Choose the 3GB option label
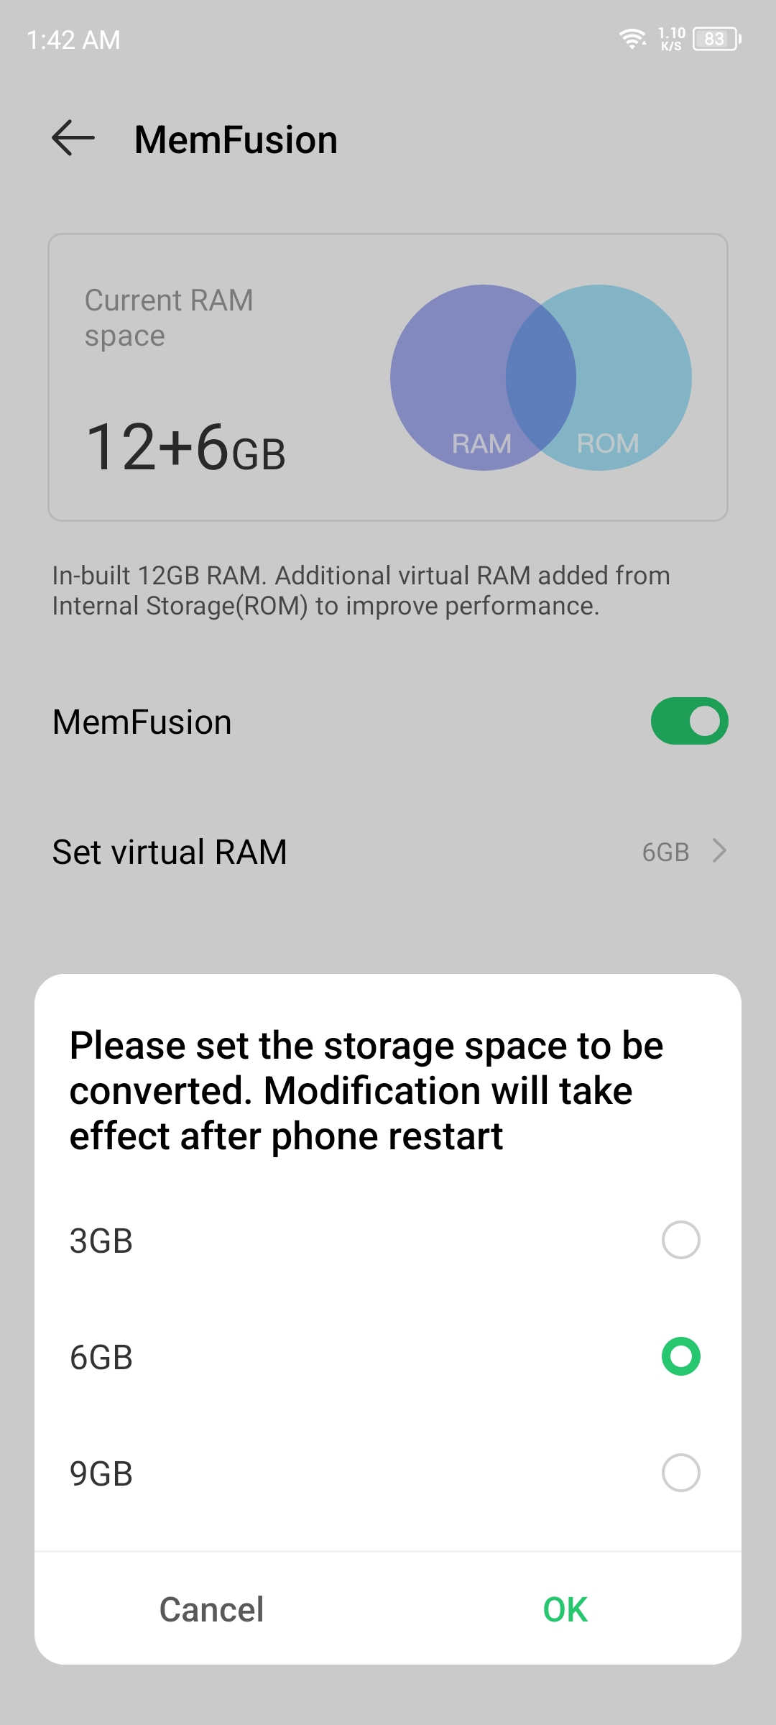The image size is (776, 1725). [x=101, y=1241]
